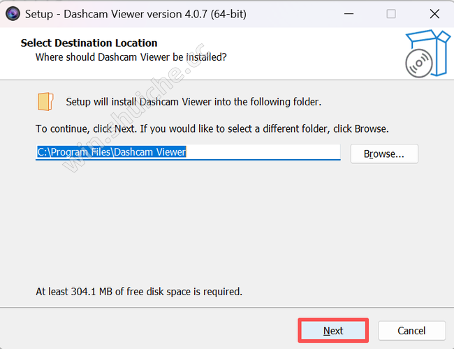The height and width of the screenshot is (349, 454).
Task: Cancel the installation
Action: pyautogui.click(x=411, y=330)
